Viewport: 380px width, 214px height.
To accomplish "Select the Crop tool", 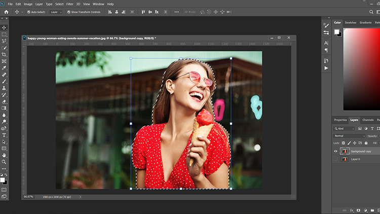I will tap(4, 55).
